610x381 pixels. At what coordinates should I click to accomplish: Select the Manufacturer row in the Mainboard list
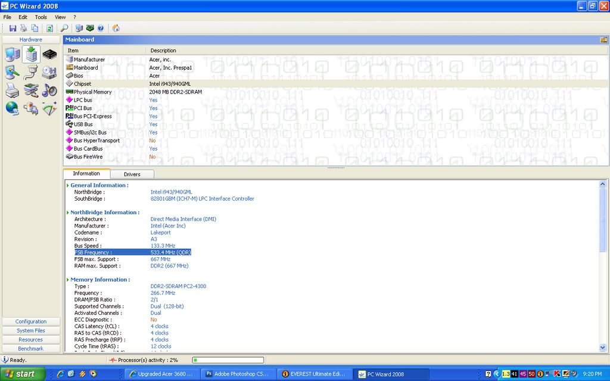pyautogui.click(x=336, y=60)
